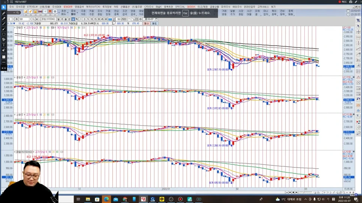Open the ETF/ELW menu
The height and width of the screenshot is (203, 362).
point(32,7)
